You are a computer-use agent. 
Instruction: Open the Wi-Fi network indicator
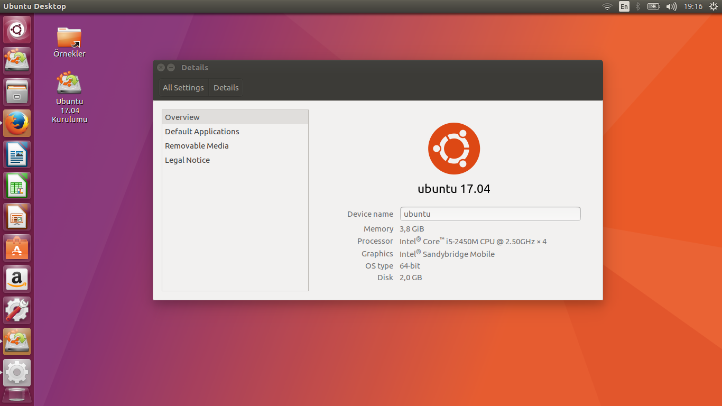(x=607, y=6)
